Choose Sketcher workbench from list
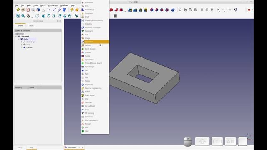Viewport: 267px width, 150px height. (x=95, y=102)
